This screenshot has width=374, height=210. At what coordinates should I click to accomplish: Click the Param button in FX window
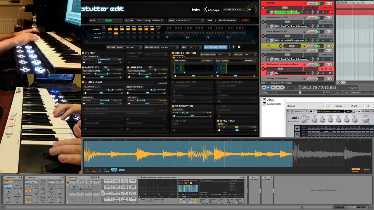337,106
